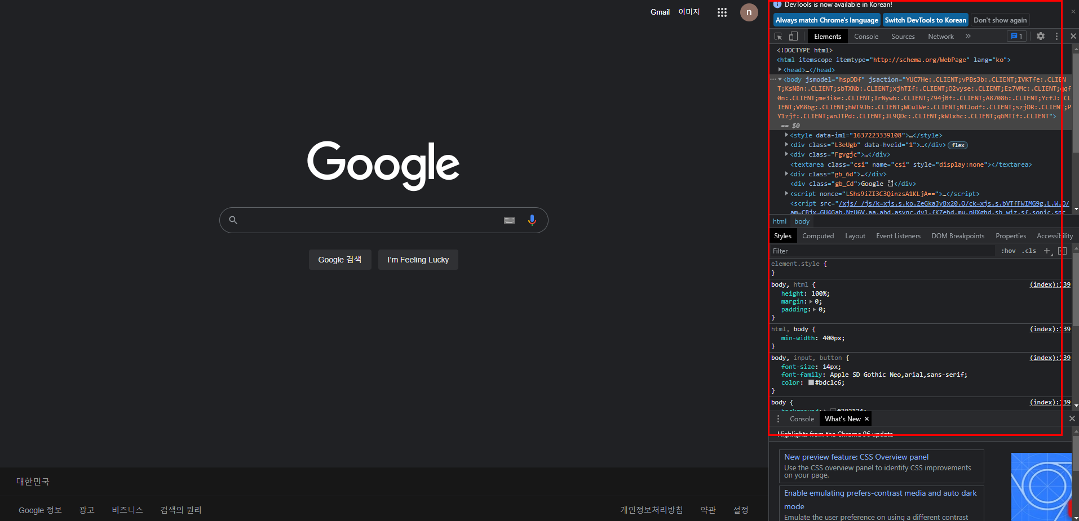Expand the div class L3eUgb node
This screenshot has width=1079, height=521.
tap(786, 145)
